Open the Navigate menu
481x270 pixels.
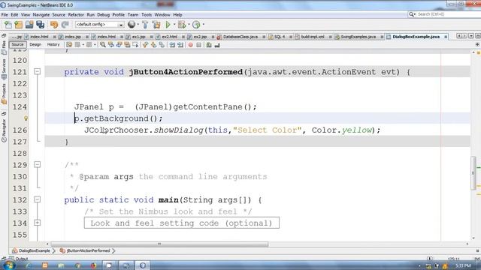[x=41, y=15]
